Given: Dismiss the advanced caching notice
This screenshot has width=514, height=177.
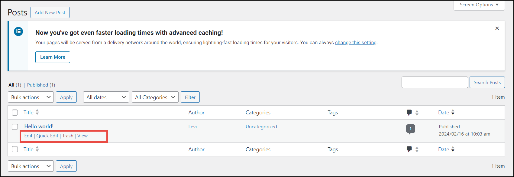Looking at the screenshot, I should point(497,28).
